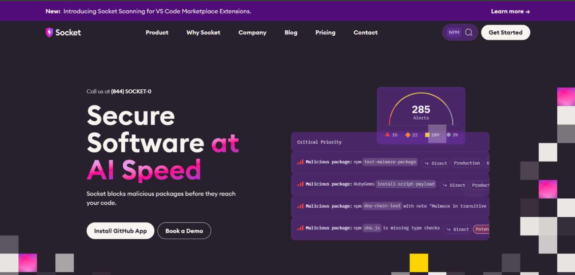Call the (844) SOCKET-0 phone link
Screen dimensions: 575x275
coord(131,91)
